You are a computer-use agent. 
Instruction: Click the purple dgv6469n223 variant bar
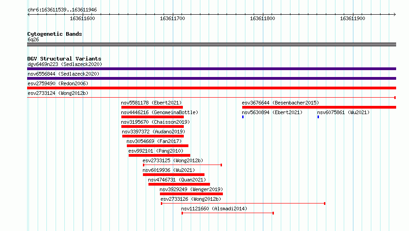point(211,69)
